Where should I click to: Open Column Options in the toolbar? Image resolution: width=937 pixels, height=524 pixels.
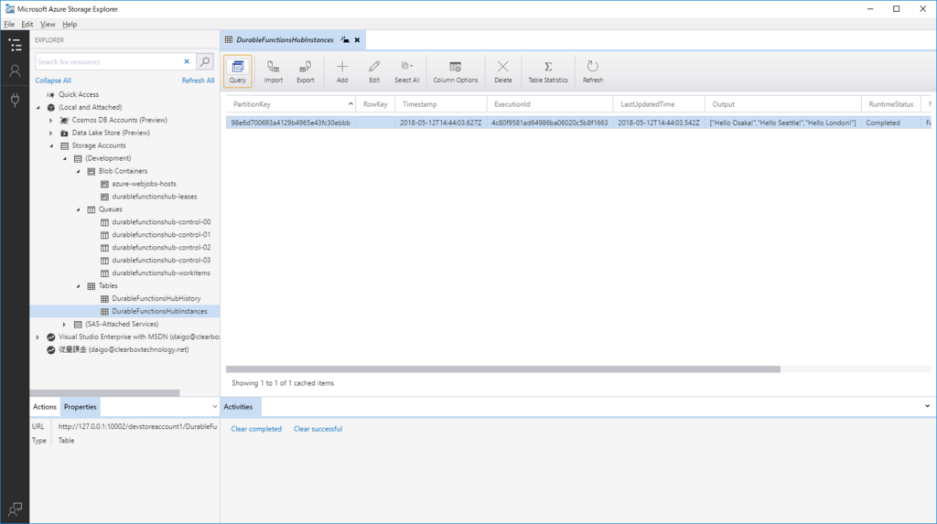tap(456, 71)
